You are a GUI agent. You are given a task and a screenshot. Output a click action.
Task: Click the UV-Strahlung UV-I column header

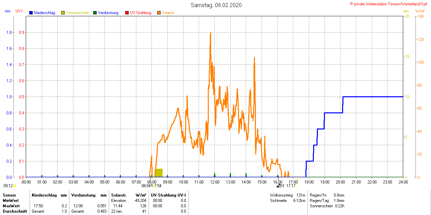(x=169, y=195)
